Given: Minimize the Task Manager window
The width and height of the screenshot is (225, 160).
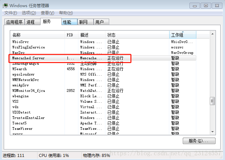Looking at the screenshot, I should pos(195,6).
